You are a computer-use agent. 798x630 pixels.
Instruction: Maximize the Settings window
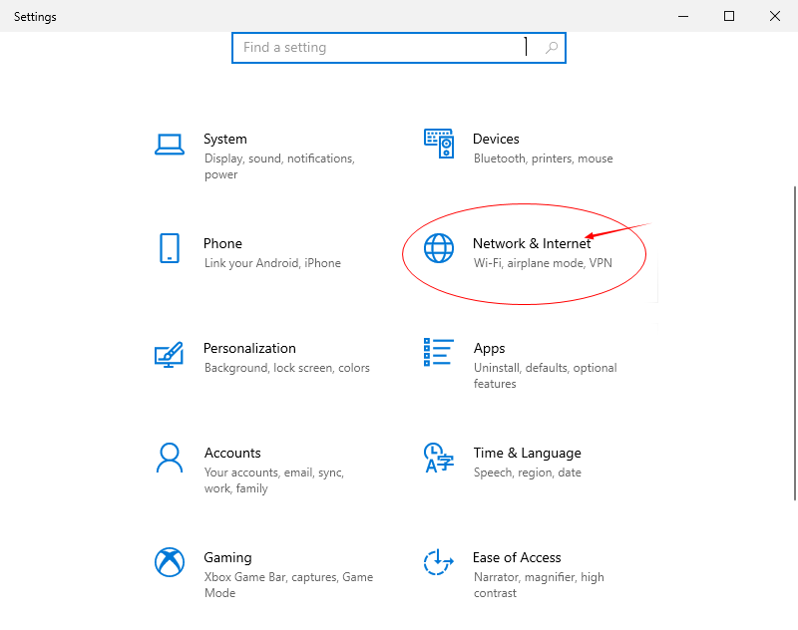click(729, 16)
